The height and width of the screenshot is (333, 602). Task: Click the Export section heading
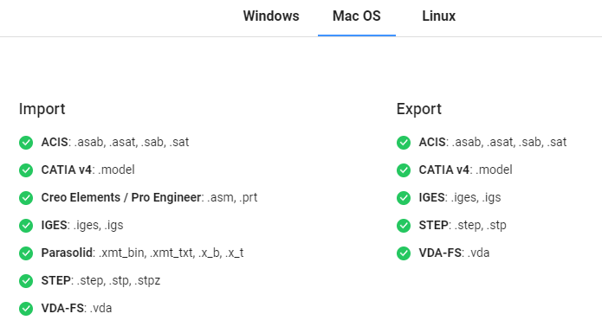pos(419,109)
